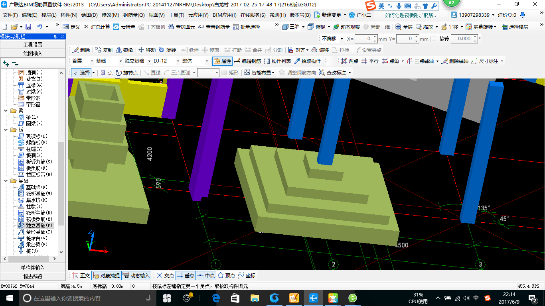Tick the 旋转 rotation checkbox
The width and height of the screenshot is (545, 306).
coord(434,39)
